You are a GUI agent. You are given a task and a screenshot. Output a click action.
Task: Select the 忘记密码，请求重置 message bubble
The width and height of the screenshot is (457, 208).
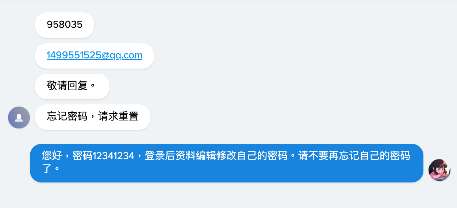coord(93,117)
